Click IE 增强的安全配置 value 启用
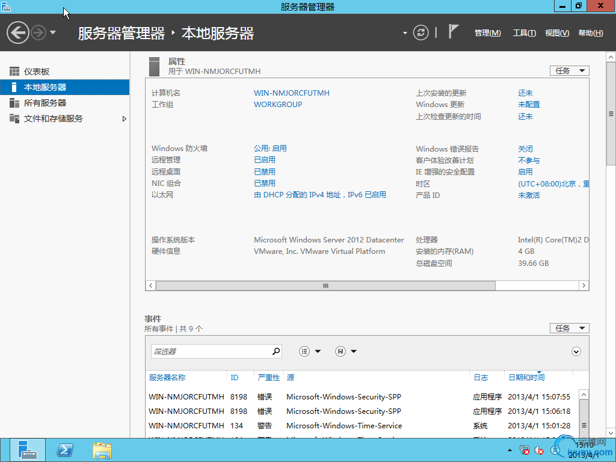Screen dimensions: 616x462 (525, 171)
